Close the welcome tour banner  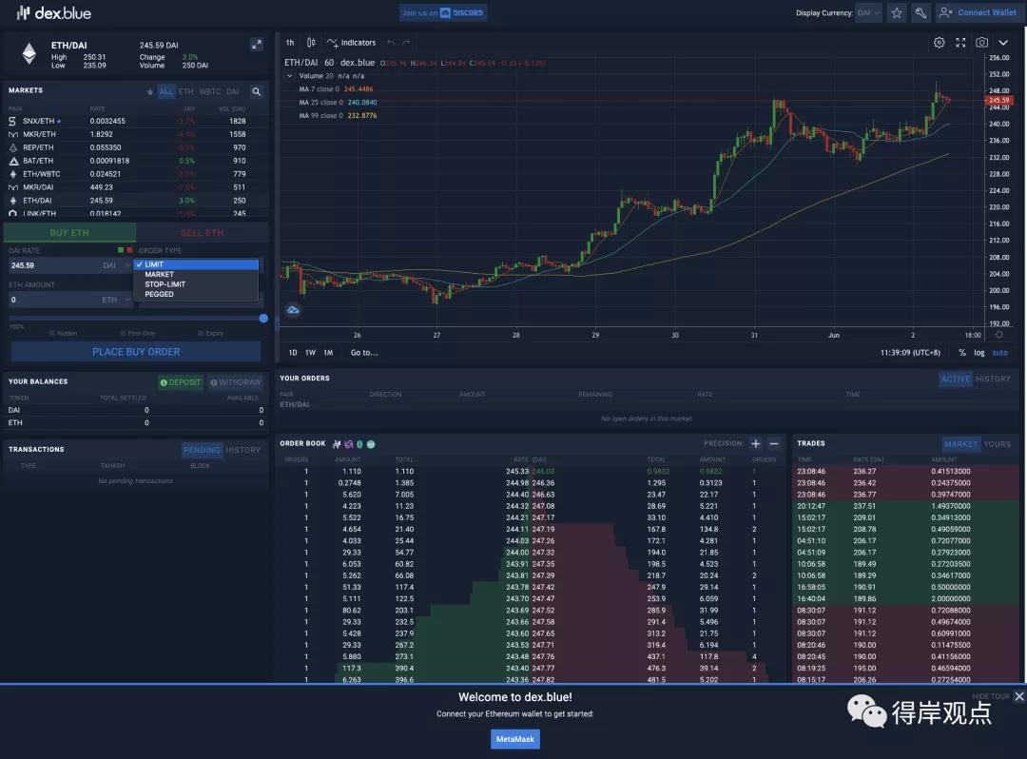click(1019, 696)
